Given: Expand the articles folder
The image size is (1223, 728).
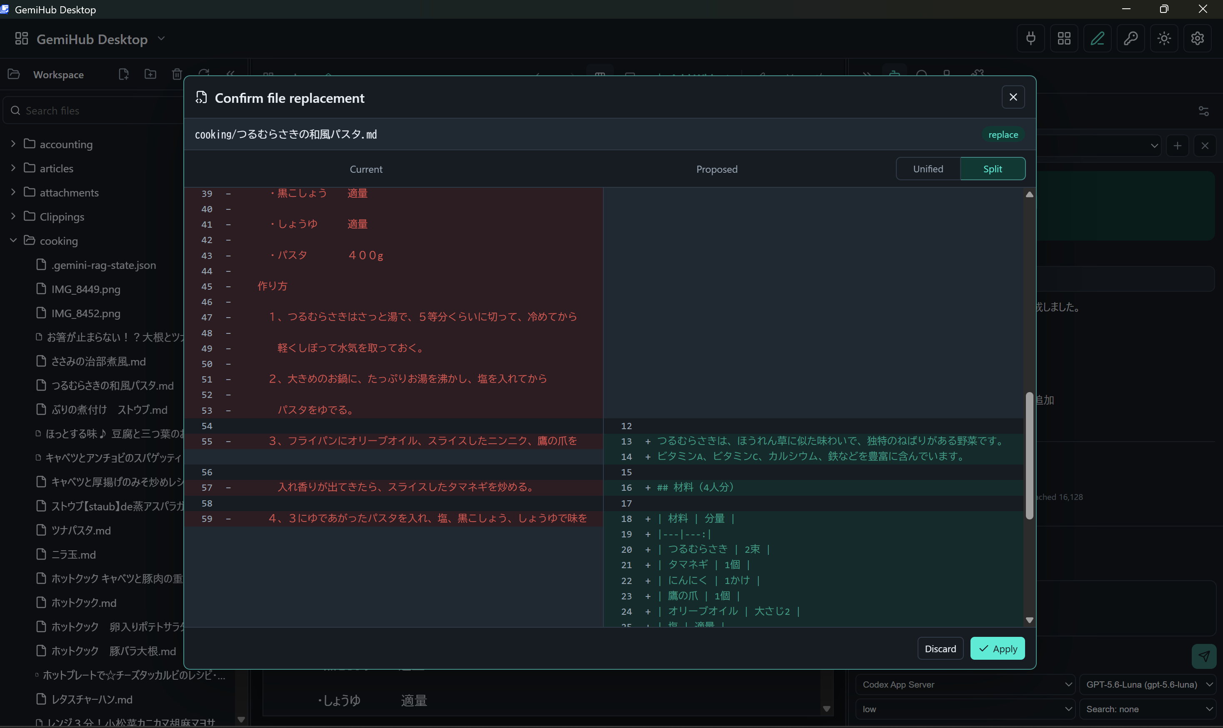Looking at the screenshot, I should pos(13,168).
